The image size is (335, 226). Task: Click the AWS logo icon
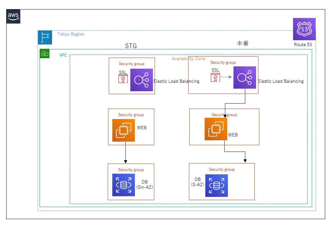[13, 16]
